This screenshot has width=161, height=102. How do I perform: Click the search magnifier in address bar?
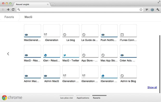tap(19, 10)
